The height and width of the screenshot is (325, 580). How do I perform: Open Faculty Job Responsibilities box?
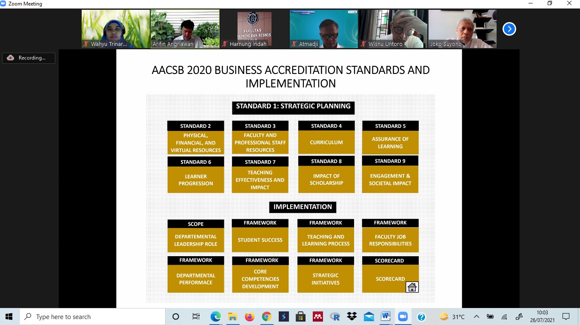tap(390, 240)
